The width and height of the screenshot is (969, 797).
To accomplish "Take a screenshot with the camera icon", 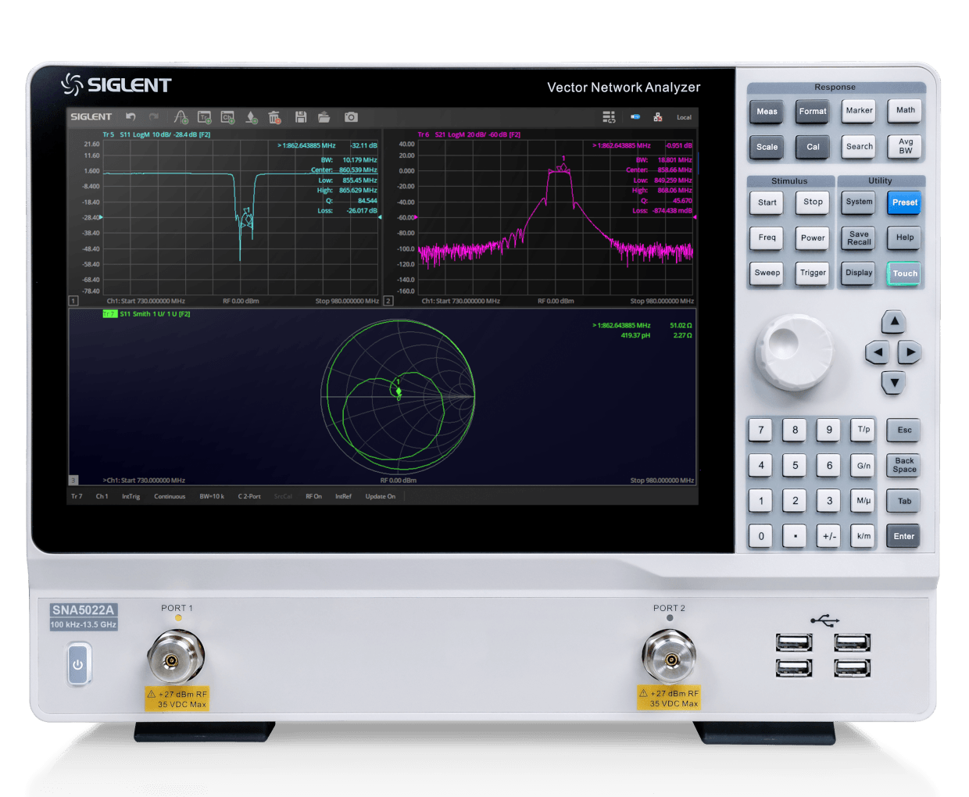I will pyautogui.click(x=351, y=117).
